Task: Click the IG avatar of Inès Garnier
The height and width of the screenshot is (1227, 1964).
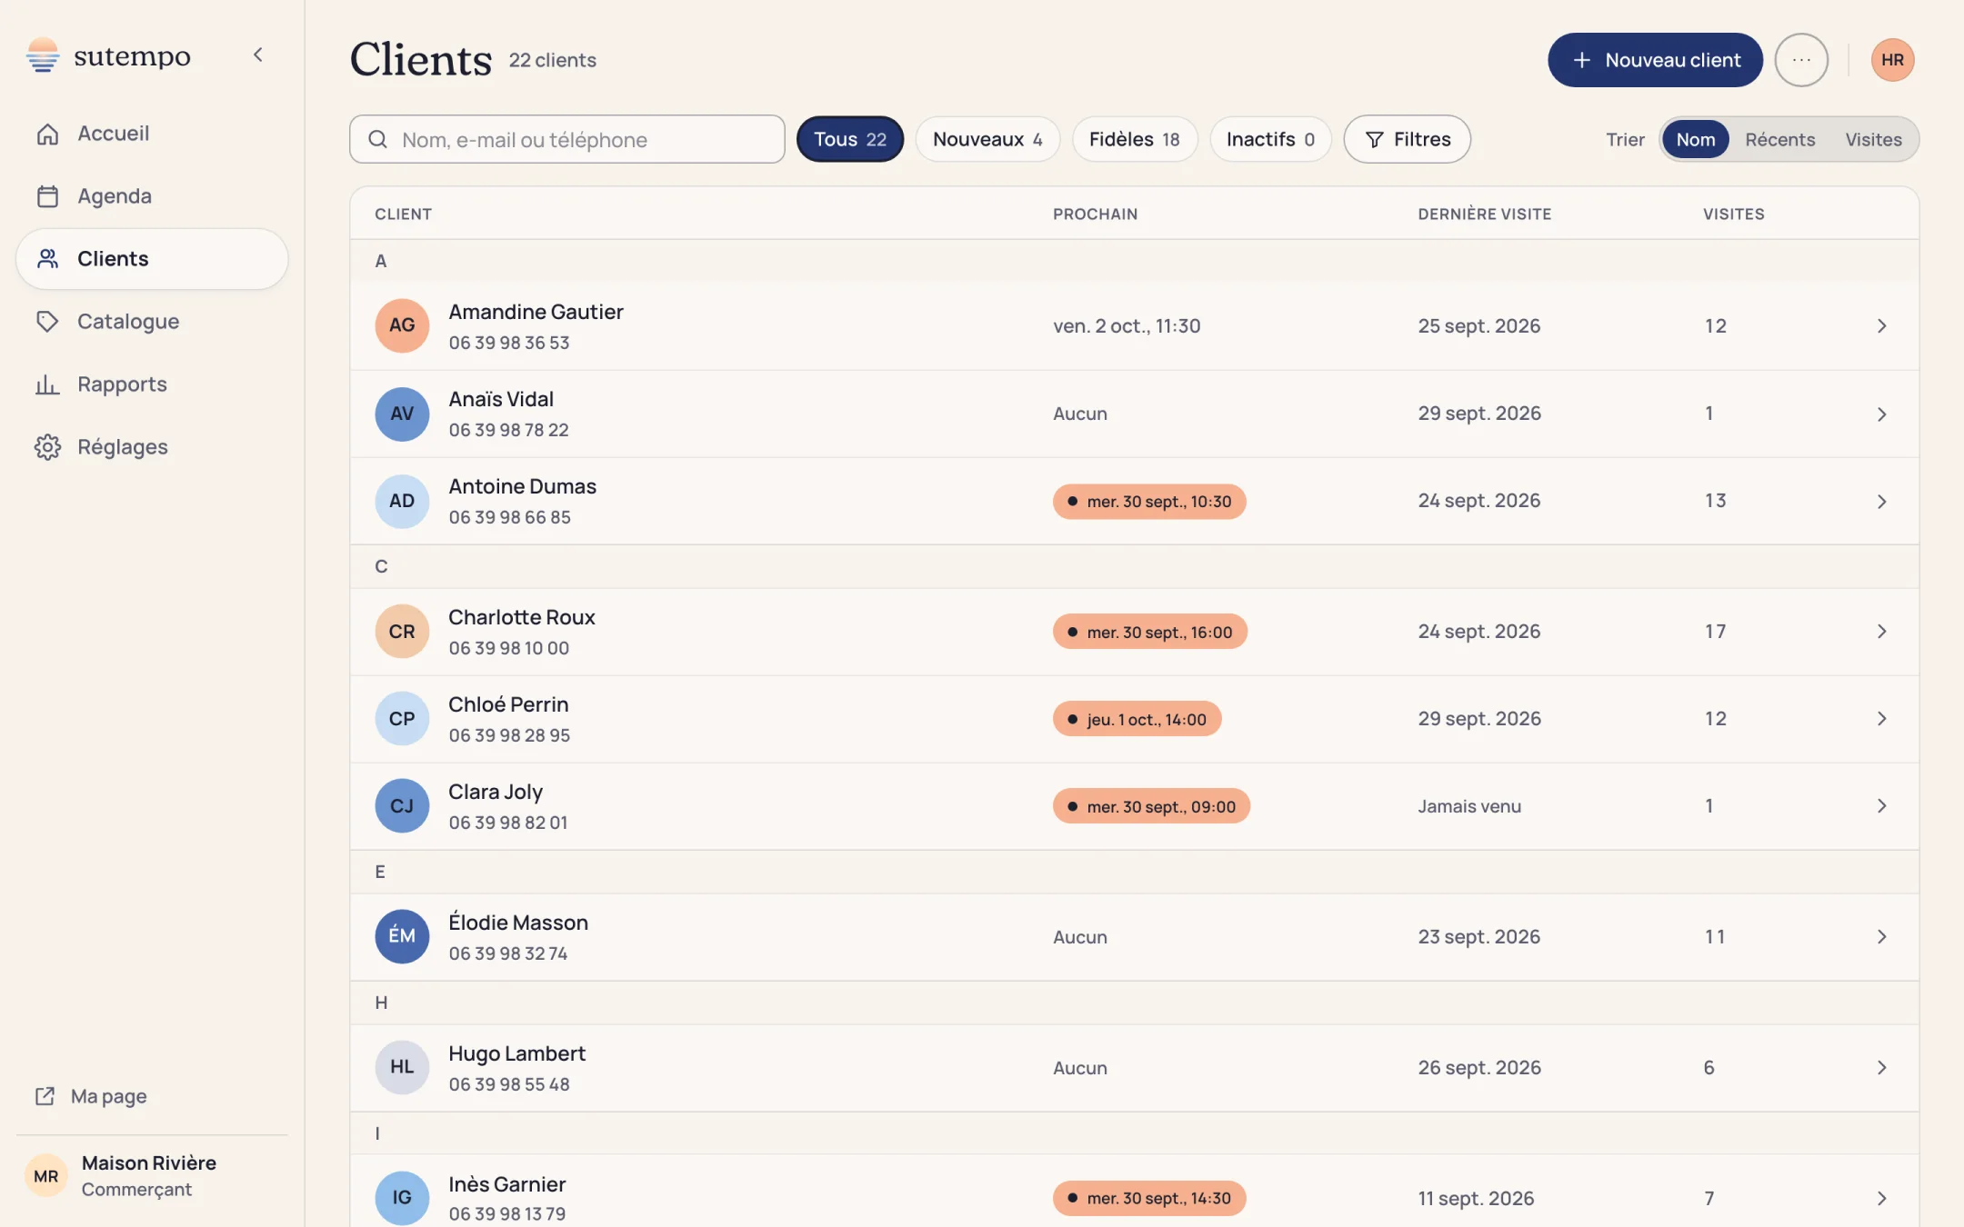Action: (402, 1198)
